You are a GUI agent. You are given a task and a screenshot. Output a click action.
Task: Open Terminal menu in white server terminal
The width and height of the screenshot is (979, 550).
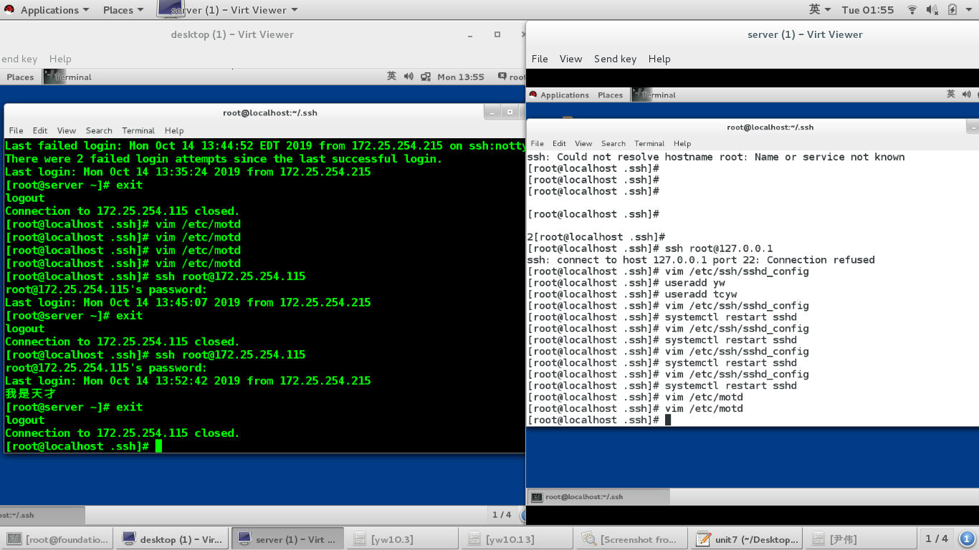click(649, 143)
